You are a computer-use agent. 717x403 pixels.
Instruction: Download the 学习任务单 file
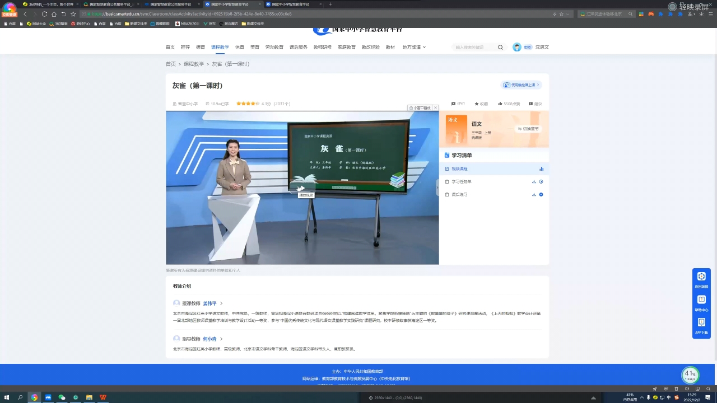534,181
